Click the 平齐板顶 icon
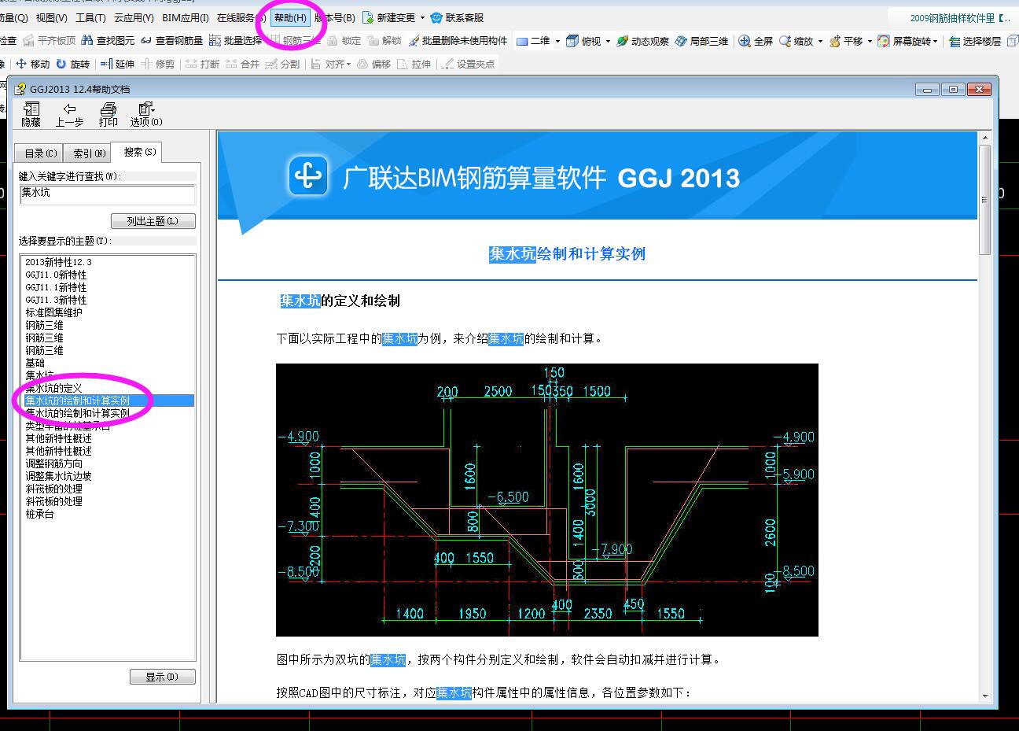 (28, 41)
